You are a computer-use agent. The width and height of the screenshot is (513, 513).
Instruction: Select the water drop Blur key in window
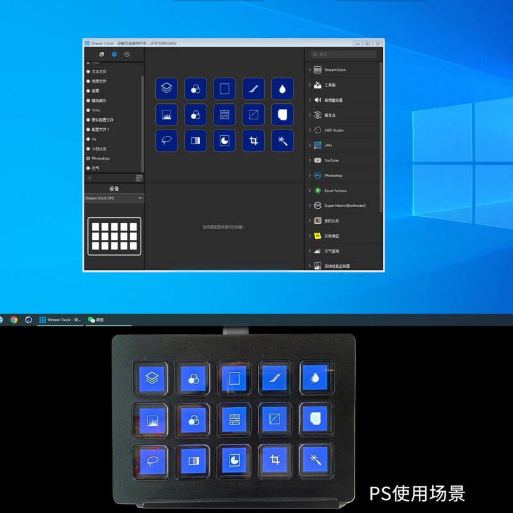(x=282, y=88)
